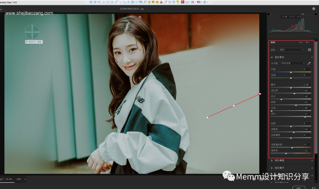Click the smiley face stamp icon
319x189 pixels.
point(157,2)
